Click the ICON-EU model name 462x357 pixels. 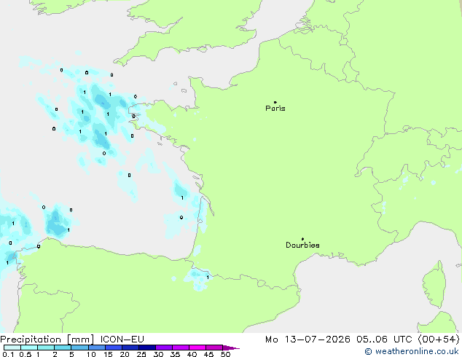coord(122,340)
